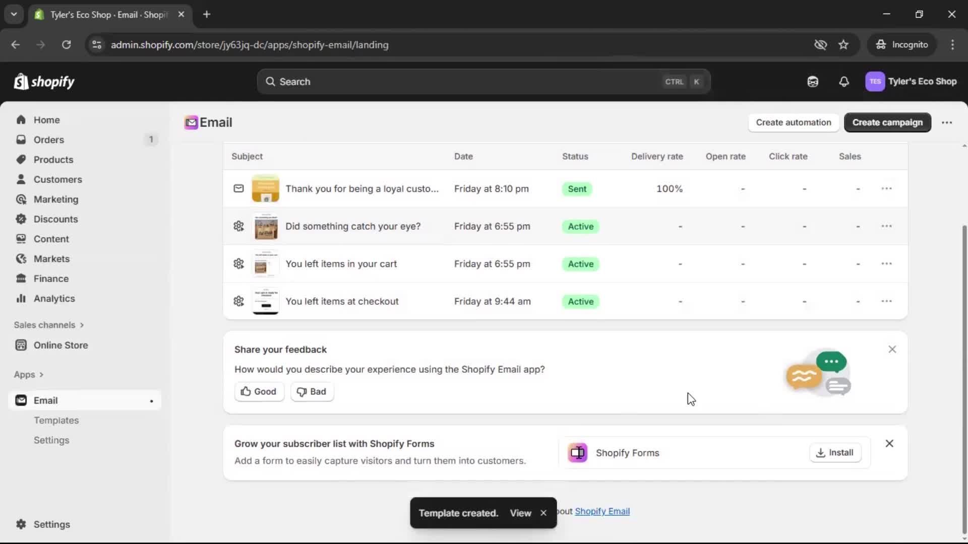Image resolution: width=968 pixels, height=544 pixels.
Task: Click the Create campaign button
Action: [x=887, y=122]
